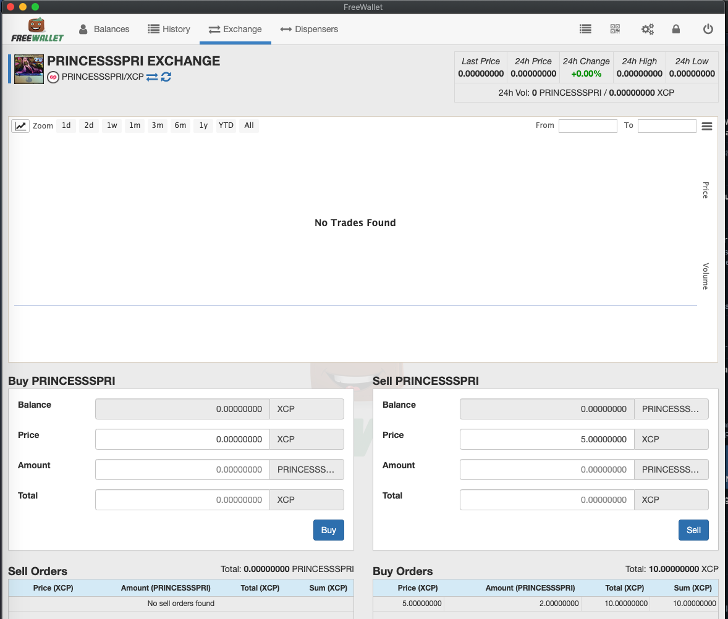Click the swap market pair arrows icon
This screenshot has width=728, height=619.
point(152,77)
